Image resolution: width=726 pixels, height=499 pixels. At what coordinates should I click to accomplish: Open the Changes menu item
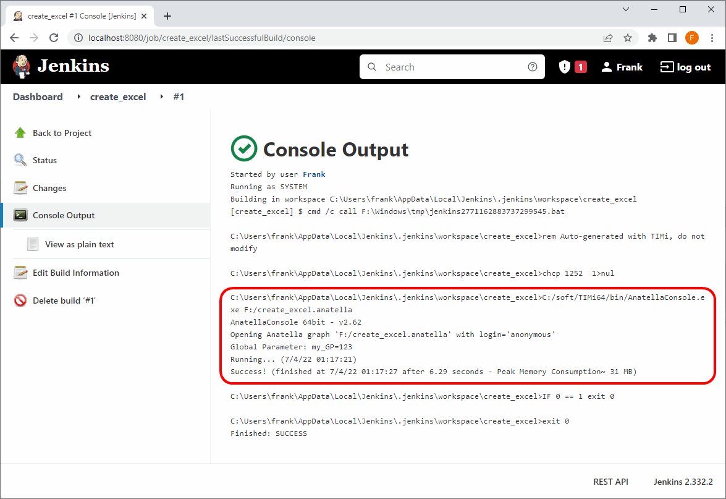click(x=49, y=188)
